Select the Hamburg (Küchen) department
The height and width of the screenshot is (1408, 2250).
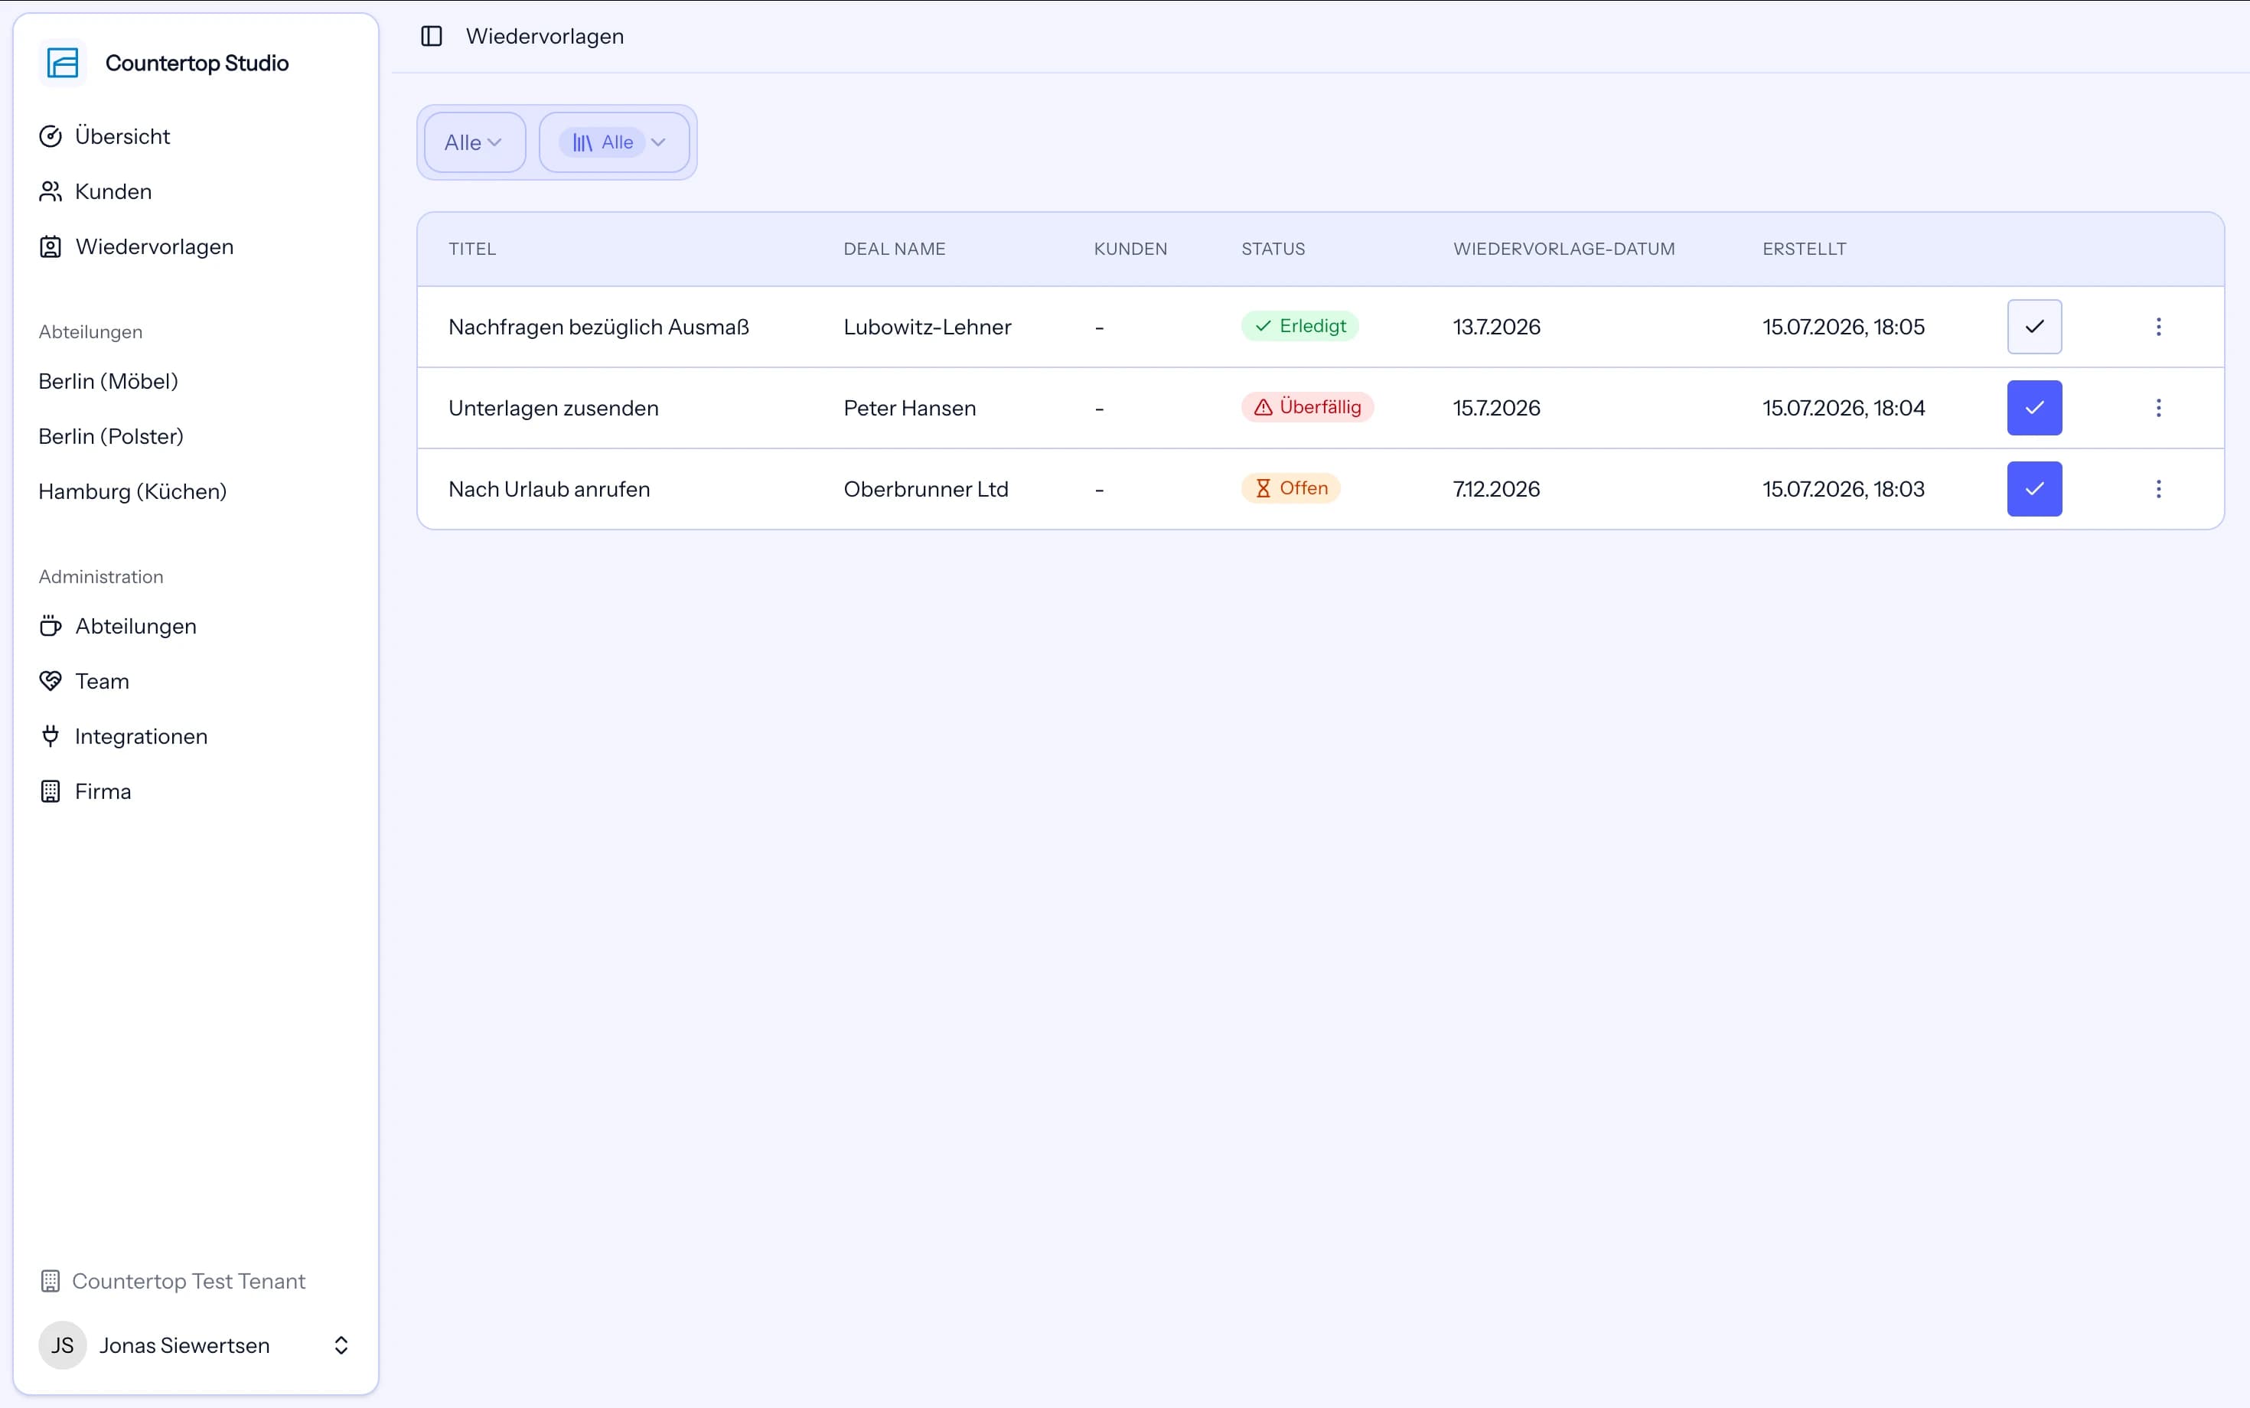pos(132,492)
